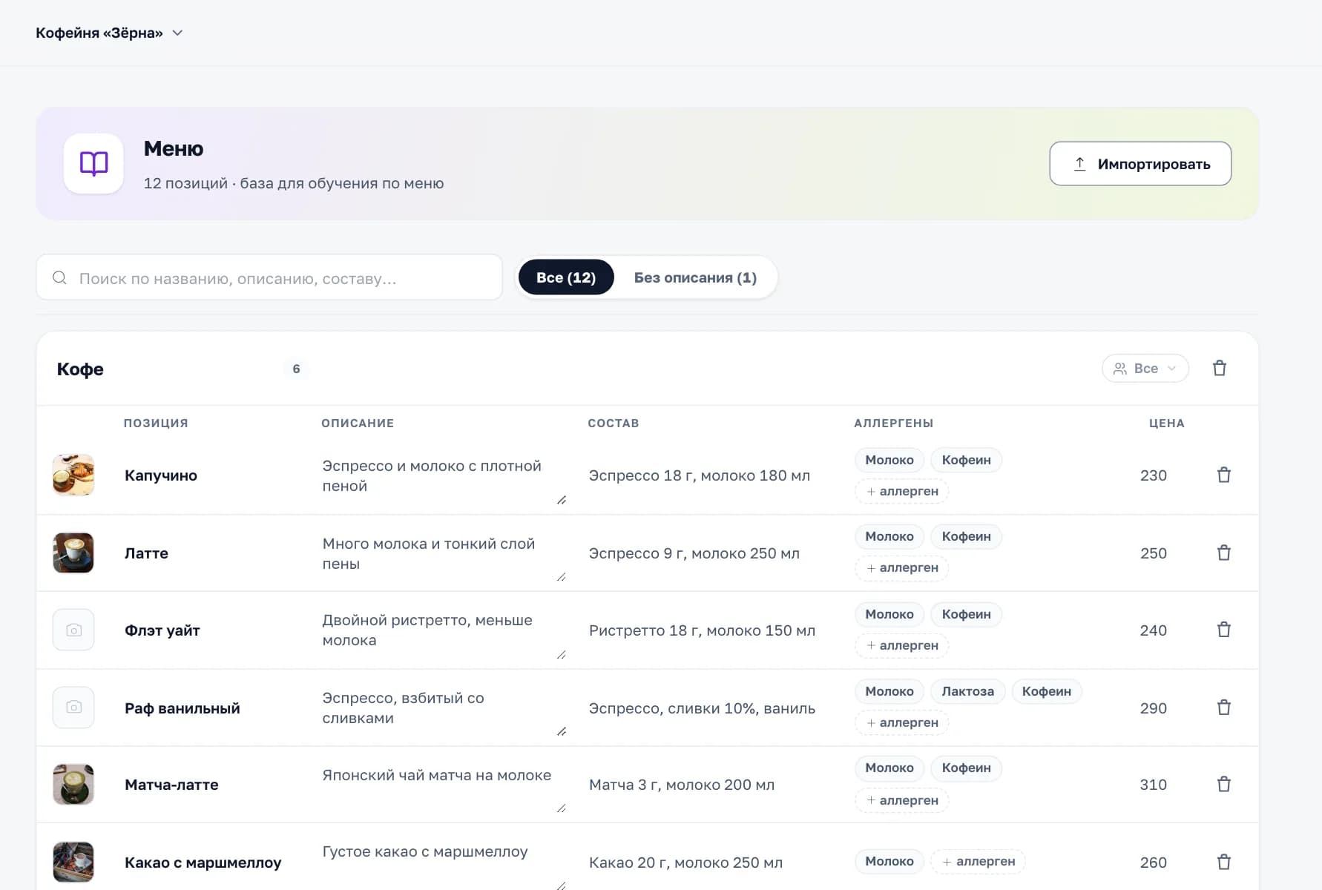Delete the Какао с маршмеллоу row
The height and width of the screenshot is (890, 1322).
pyautogui.click(x=1224, y=863)
